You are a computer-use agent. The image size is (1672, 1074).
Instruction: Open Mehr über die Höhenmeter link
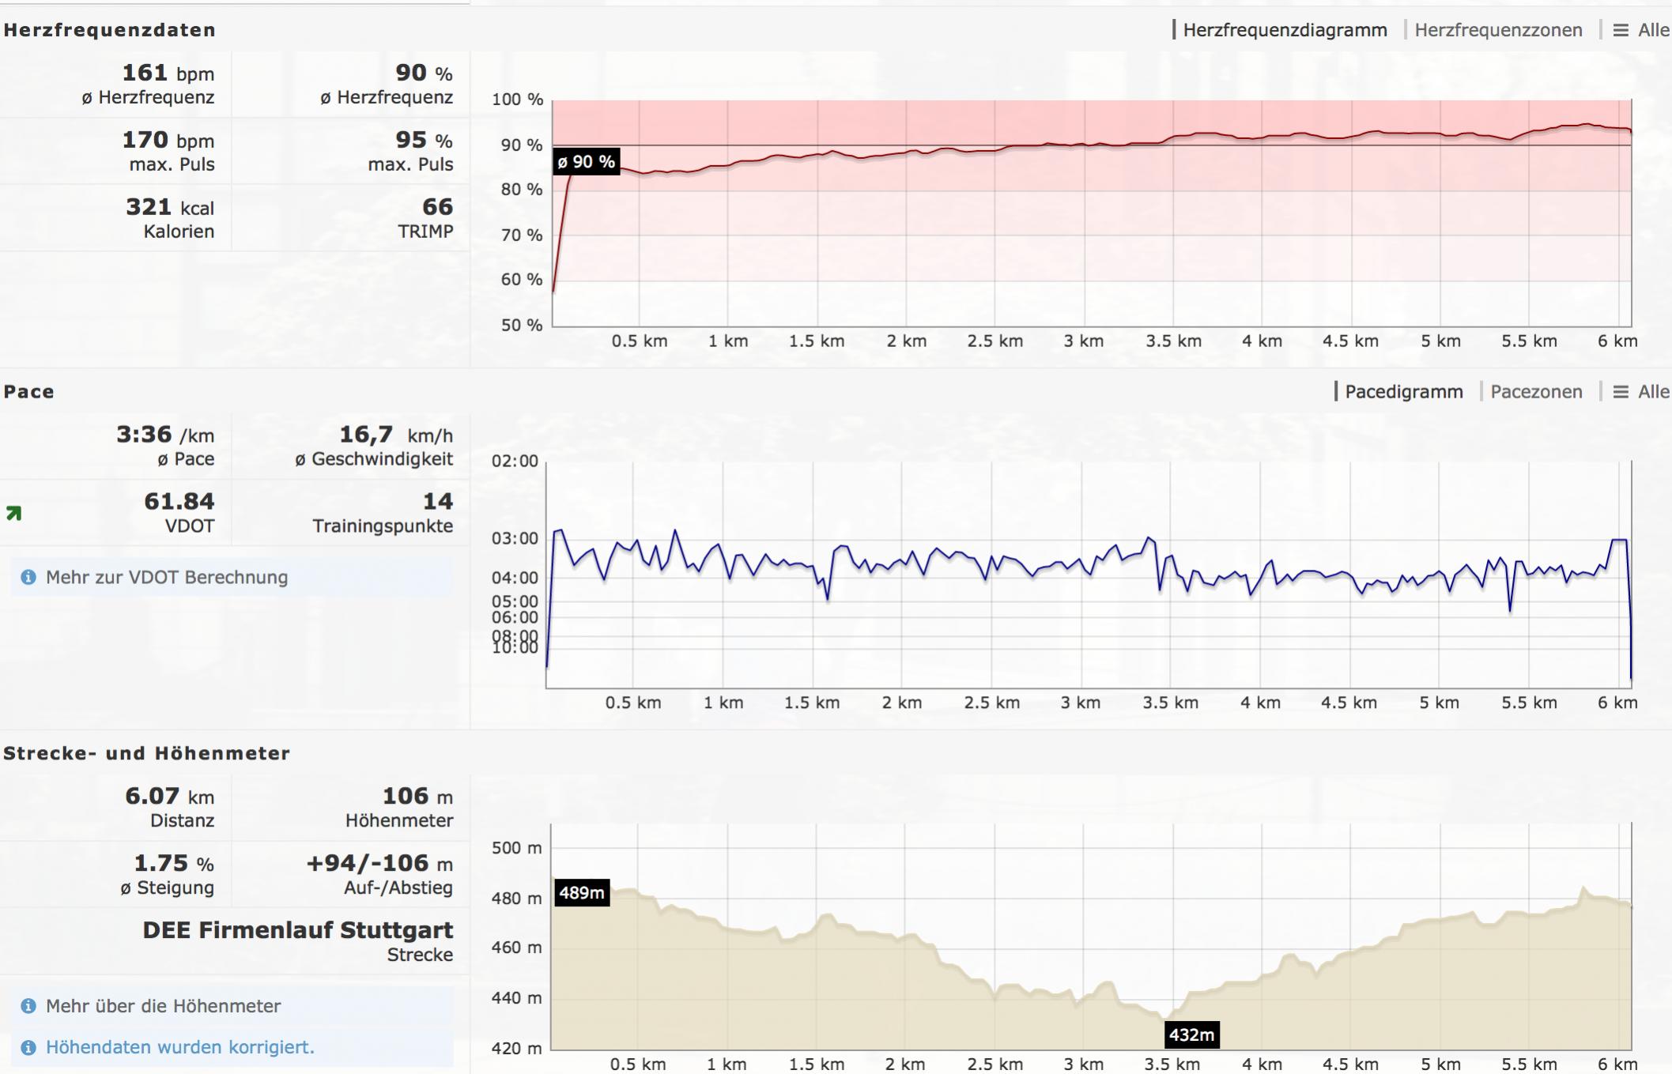coord(163,1006)
